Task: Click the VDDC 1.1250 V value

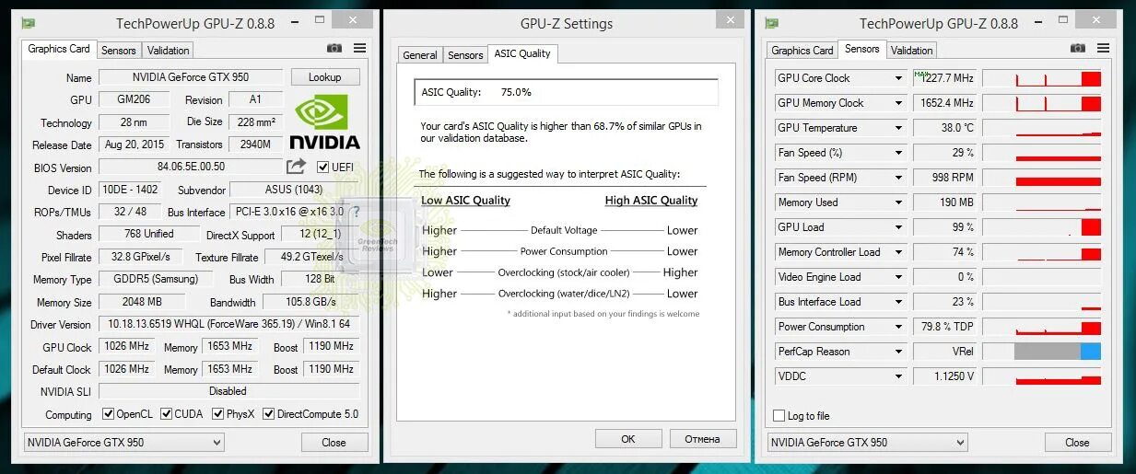Action: [x=943, y=376]
